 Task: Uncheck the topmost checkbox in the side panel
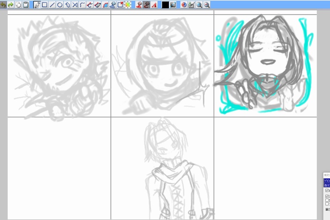point(327,190)
